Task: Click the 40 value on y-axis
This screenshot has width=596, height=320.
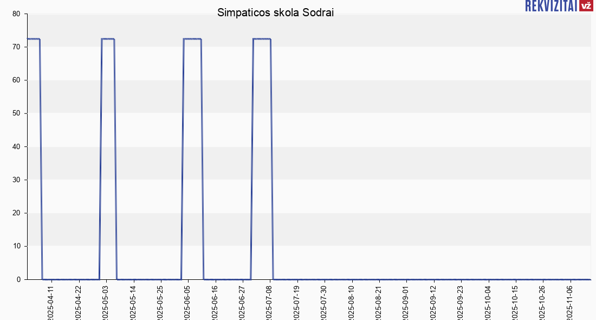Action: point(16,146)
